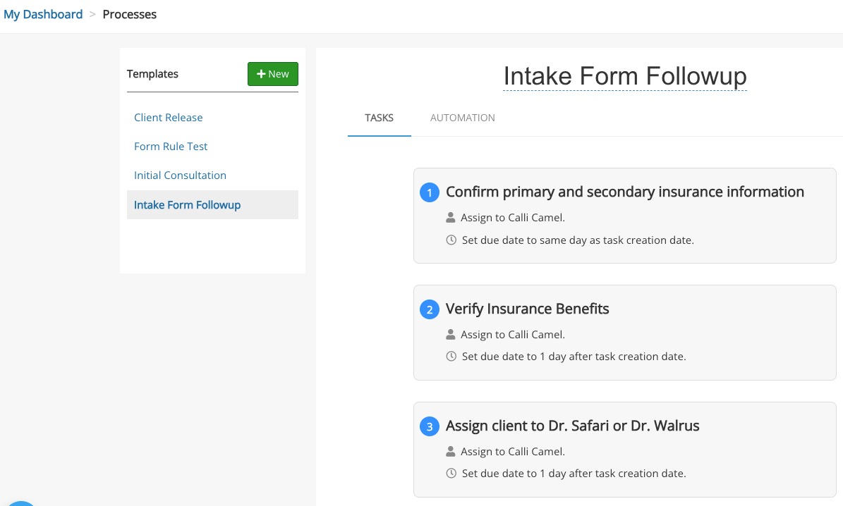Open the Form Rule Test template
843x506 pixels.
click(171, 147)
